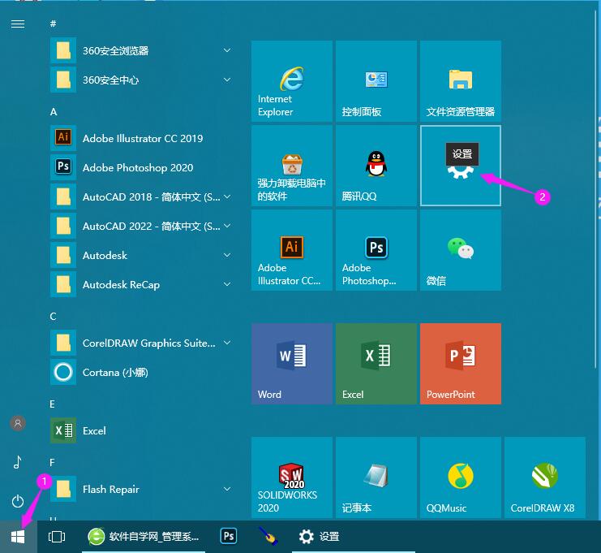
Task: Click the # section letter header
Action: tap(53, 24)
